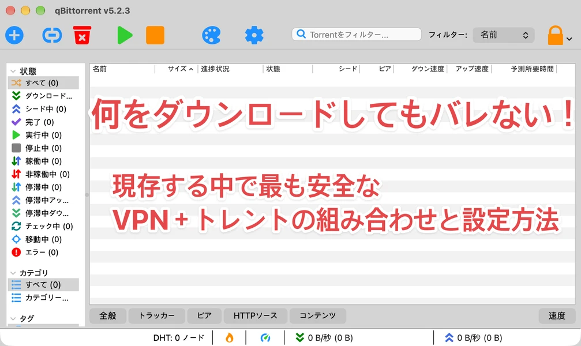This screenshot has height=346, width=581.
Task: Select 移動中 (0) filter
Action: click(x=43, y=239)
